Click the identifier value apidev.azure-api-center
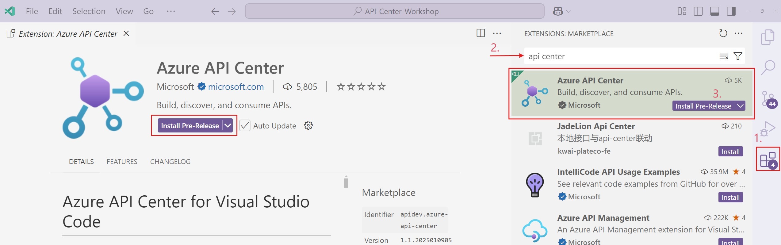 (x=424, y=220)
